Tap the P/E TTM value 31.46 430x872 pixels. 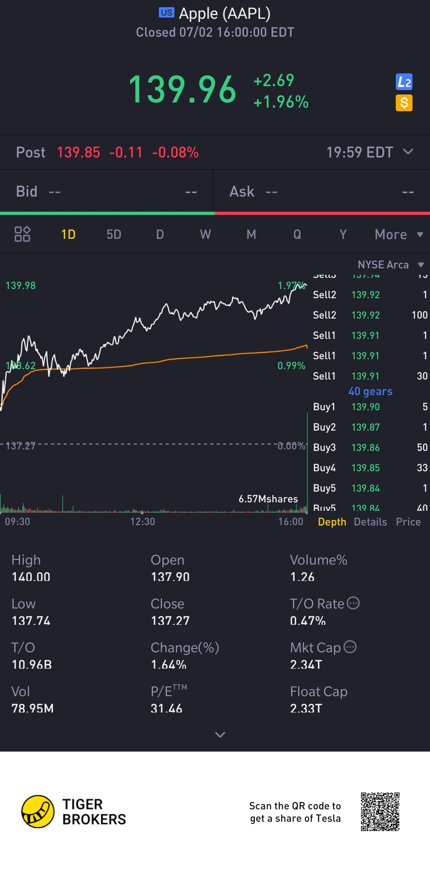(x=166, y=709)
